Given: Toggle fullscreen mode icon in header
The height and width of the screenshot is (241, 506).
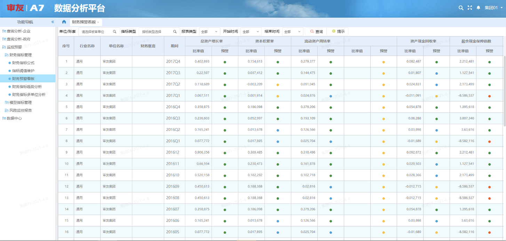Looking at the screenshot, I should (x=469, y=8).
